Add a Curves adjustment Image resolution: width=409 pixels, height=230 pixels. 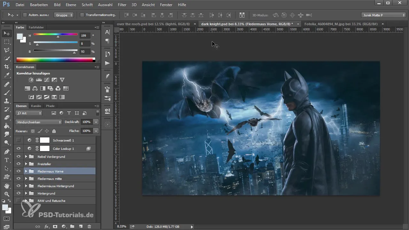pyautogui.click(x=47, y=80)
